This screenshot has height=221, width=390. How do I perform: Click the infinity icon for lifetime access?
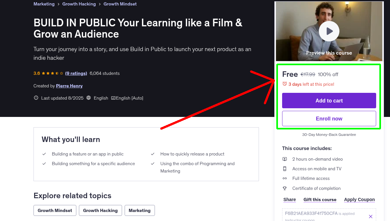click(285, 178)
